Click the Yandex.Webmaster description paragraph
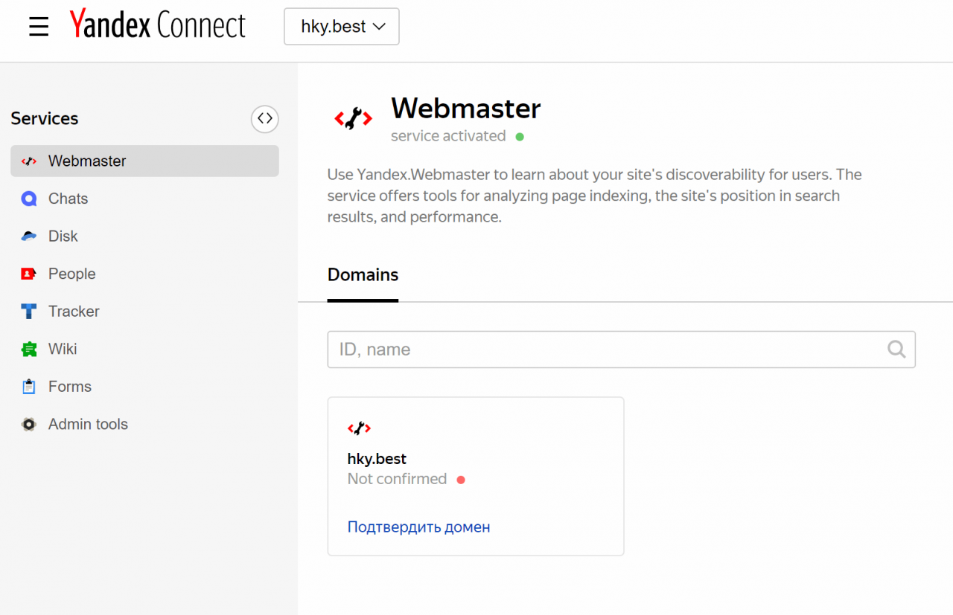Screen dimensions: 953x615 click(x=594, y=196)
